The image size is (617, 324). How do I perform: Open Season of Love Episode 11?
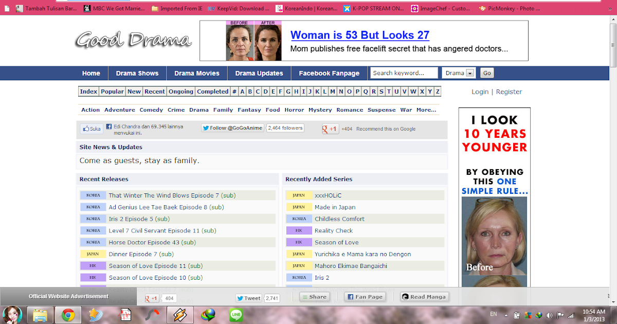click(156, 266)
